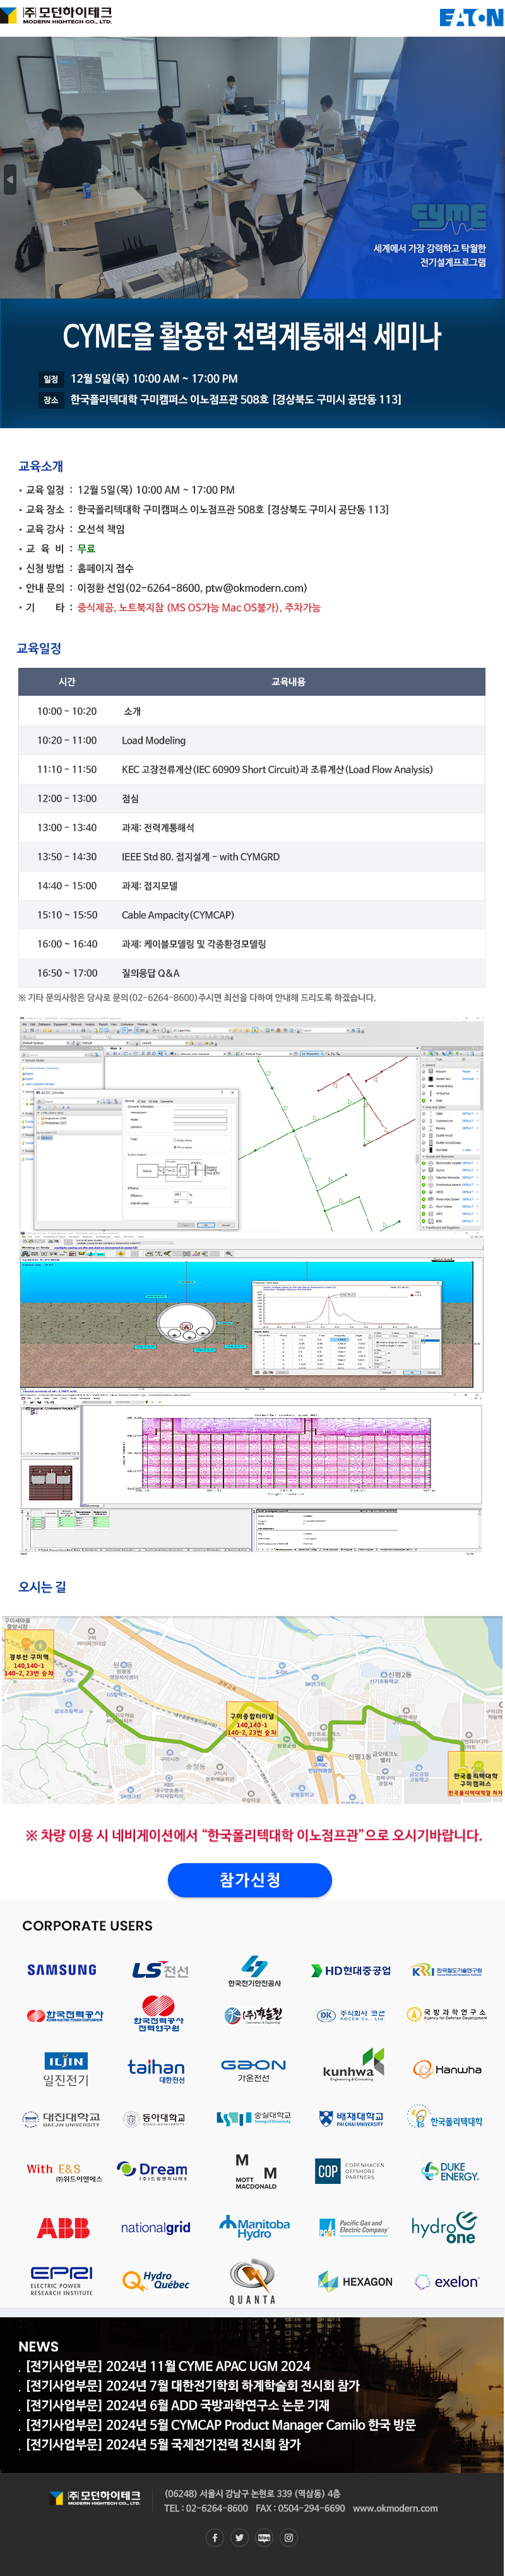The width and height of the screenshot is (505, 2576).
Task: Click the 한국철도기술연구원 KRRI logo
Action: 447,1970
